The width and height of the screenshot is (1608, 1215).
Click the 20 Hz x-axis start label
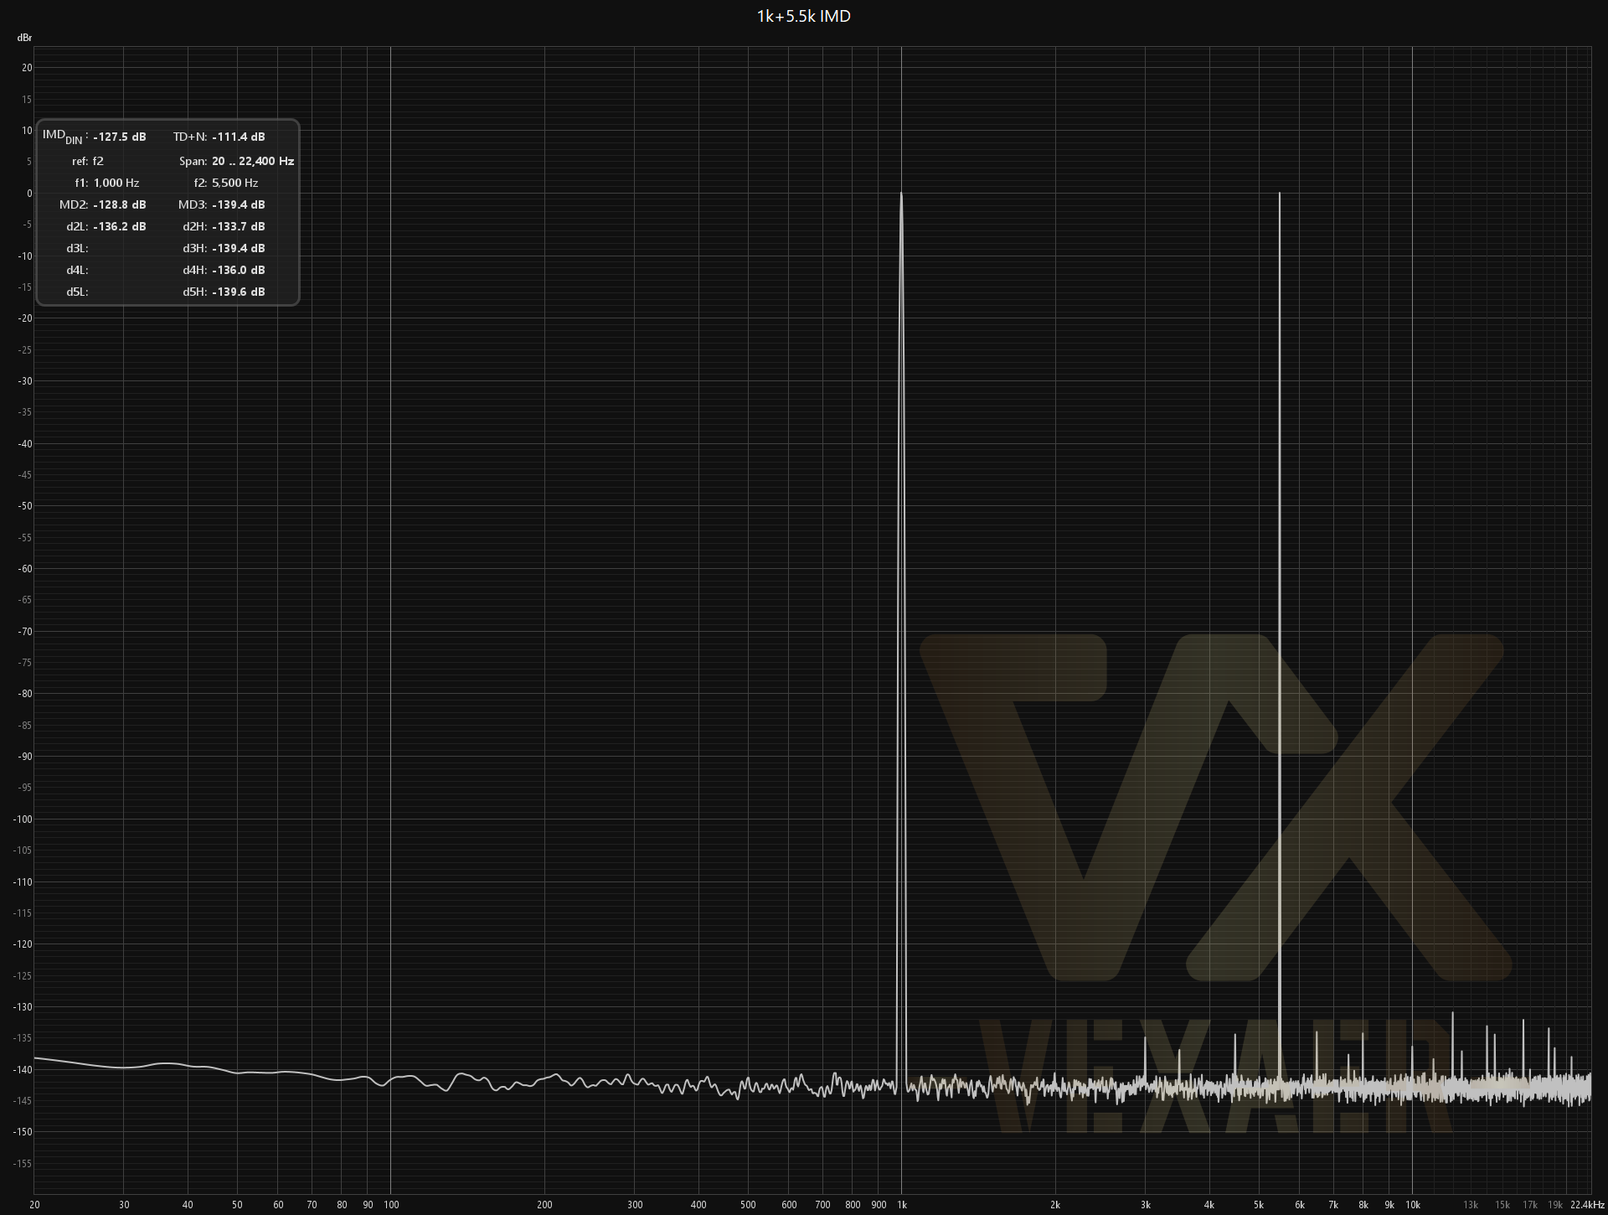coord(34,1205)
